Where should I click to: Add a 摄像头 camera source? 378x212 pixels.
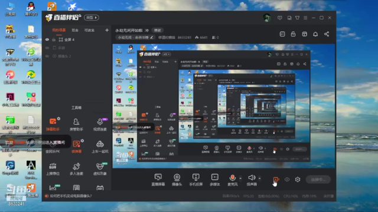[177, 180]
